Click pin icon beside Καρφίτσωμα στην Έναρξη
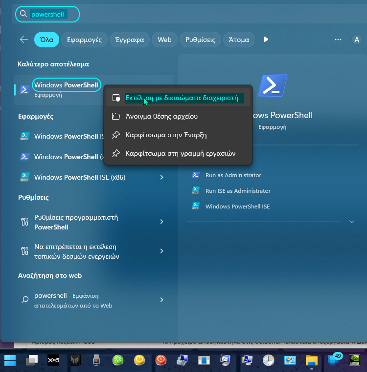Viewport: 367px width, 372px height. pyautogui.click(x=116, y=135)
